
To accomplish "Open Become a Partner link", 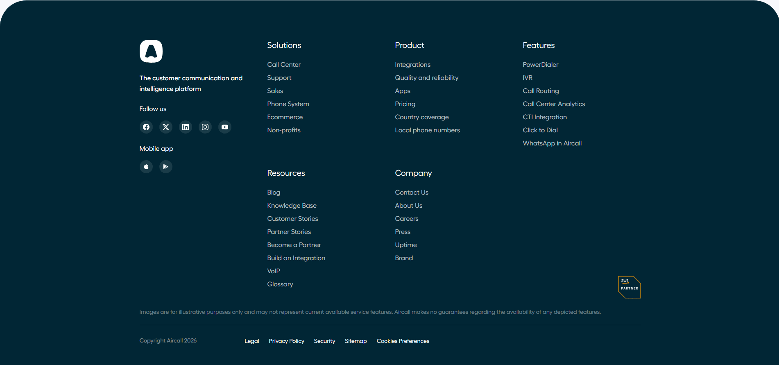I will (x=294, y=245).
